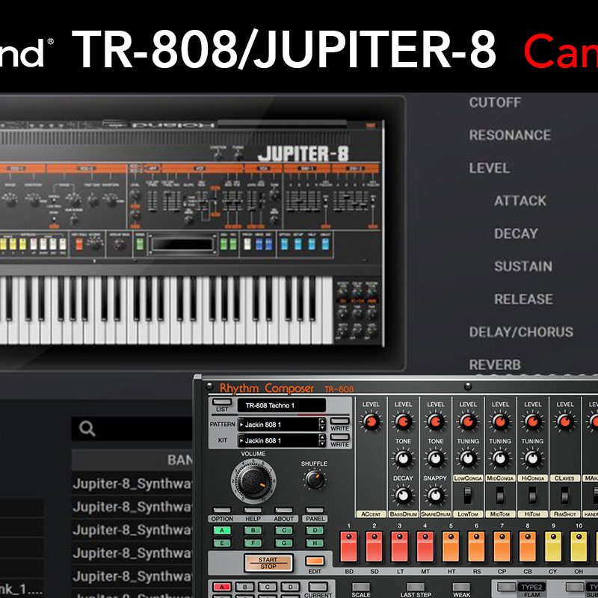Toggle yellow step button 9 (CY)

(553, 547)
